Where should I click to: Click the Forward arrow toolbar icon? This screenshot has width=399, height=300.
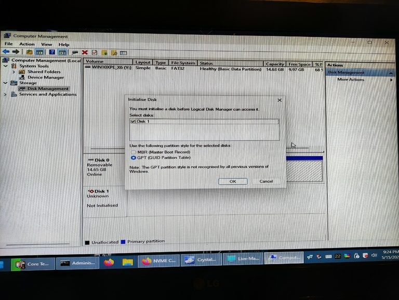pos(15,52)
